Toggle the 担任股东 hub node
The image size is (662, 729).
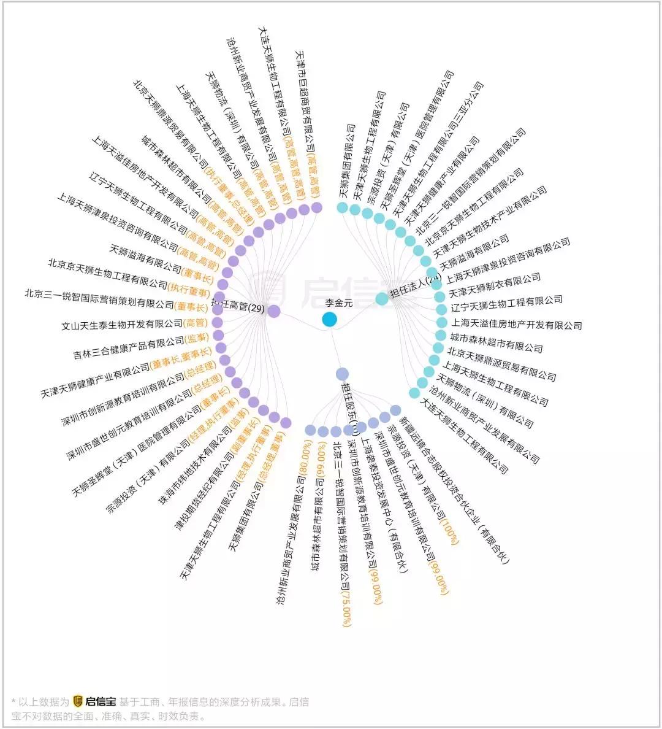tap(342, 374)
